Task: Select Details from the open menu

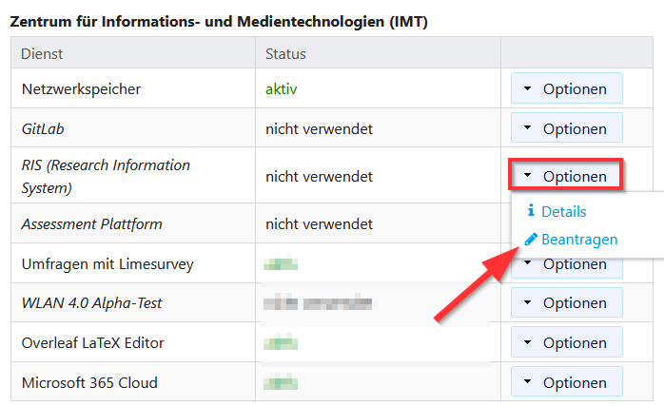Action: click(563, 211)
